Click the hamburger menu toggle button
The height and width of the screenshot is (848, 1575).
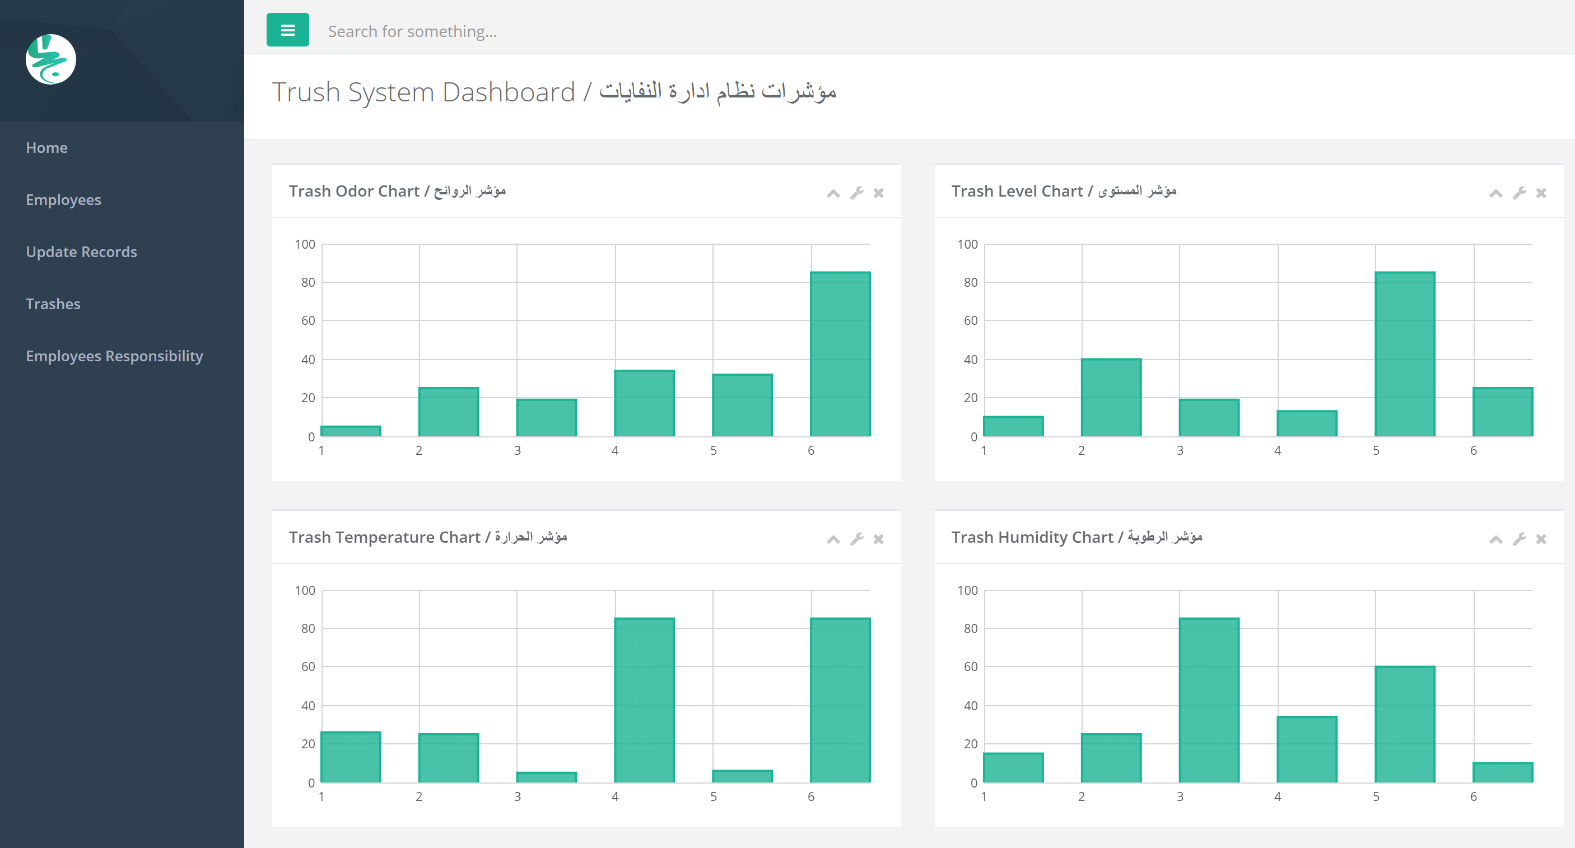click(x=287, y=30)
